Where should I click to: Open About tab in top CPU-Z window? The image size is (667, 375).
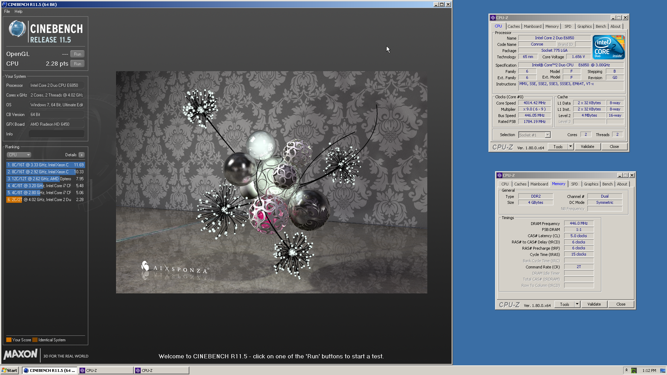[615, 26]
